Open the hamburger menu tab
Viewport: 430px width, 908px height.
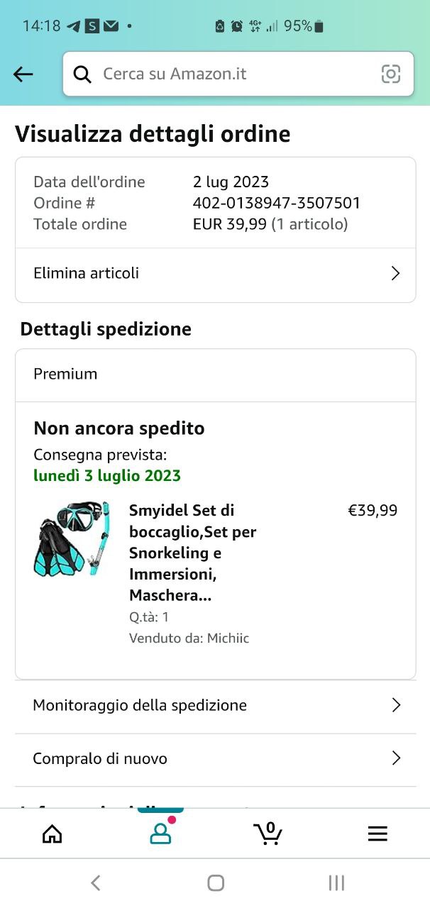(x=377, y=834)
